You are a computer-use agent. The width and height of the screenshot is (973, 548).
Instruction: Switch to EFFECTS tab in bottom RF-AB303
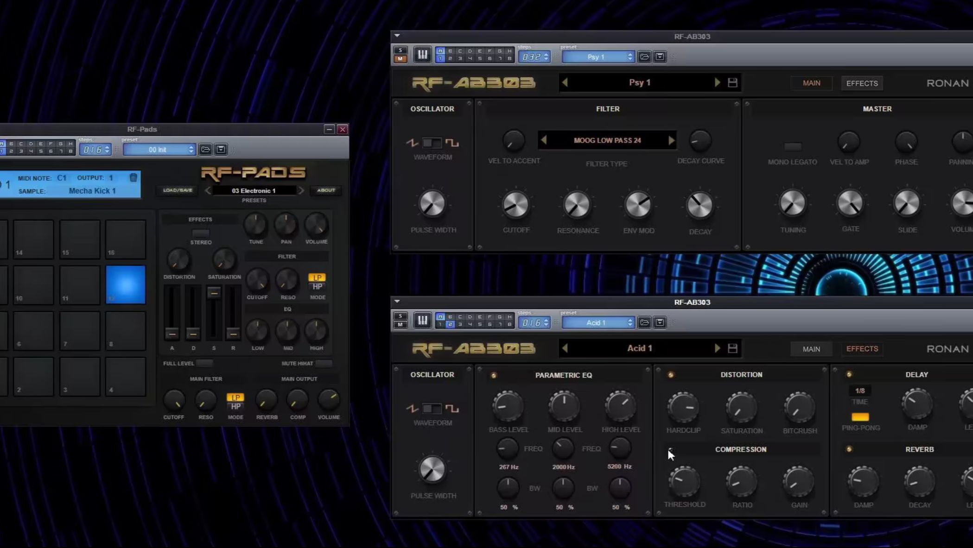pos(862,349)
